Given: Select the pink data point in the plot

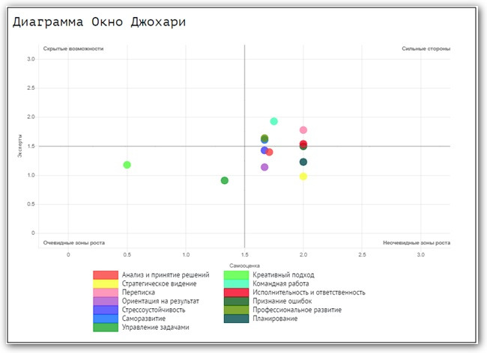Looking at the screenshot, I should click(x=303, y=130).
